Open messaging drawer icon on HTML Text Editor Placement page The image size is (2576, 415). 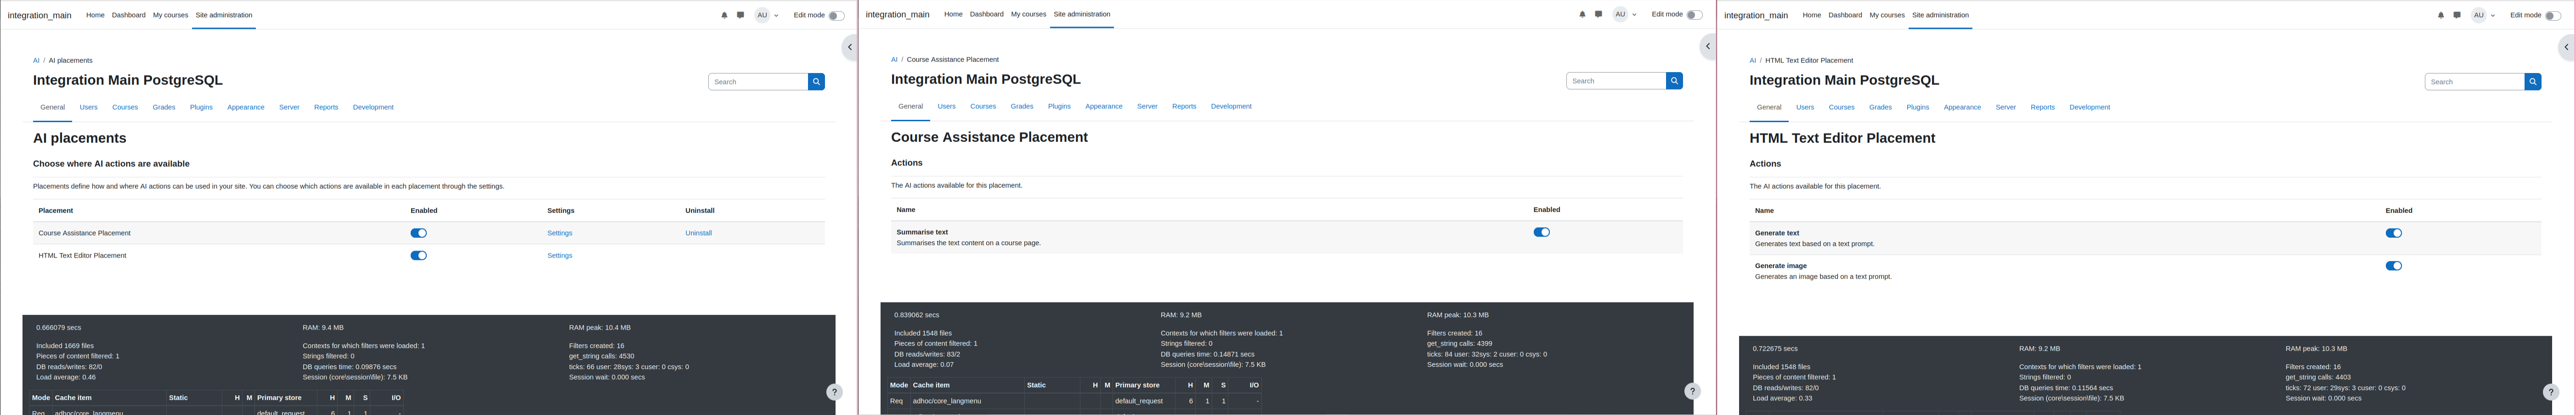point(2457,15)
